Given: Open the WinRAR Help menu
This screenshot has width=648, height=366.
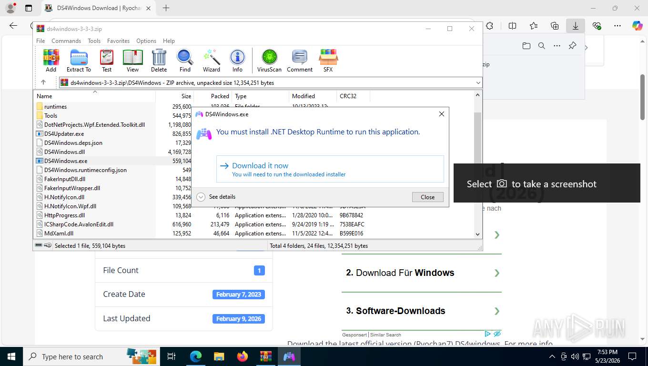Looking at the screenshot, I should coord(169,41).
